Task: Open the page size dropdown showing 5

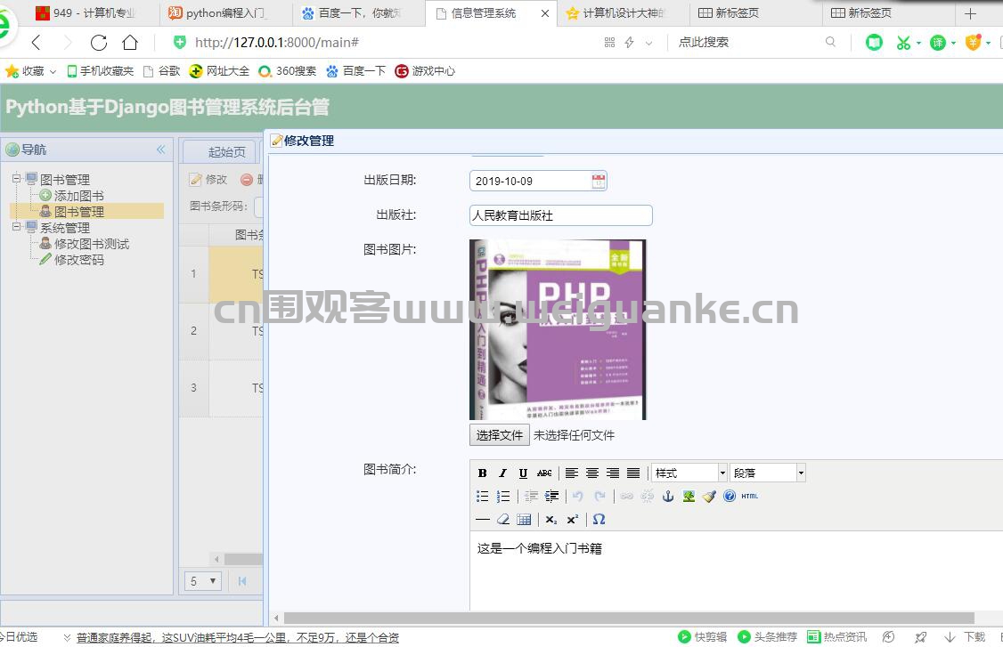Action: pyautogui.click(x=203, y=581)
